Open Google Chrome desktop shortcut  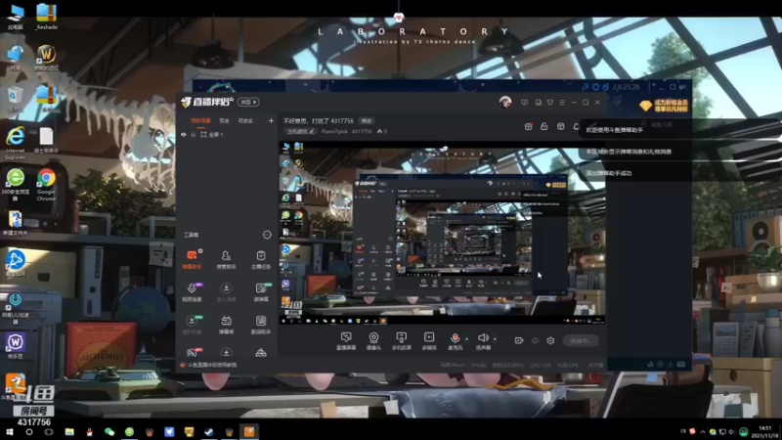click(x=46, y=184)
